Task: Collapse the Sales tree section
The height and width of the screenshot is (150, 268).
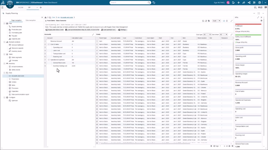Action: 4,54
